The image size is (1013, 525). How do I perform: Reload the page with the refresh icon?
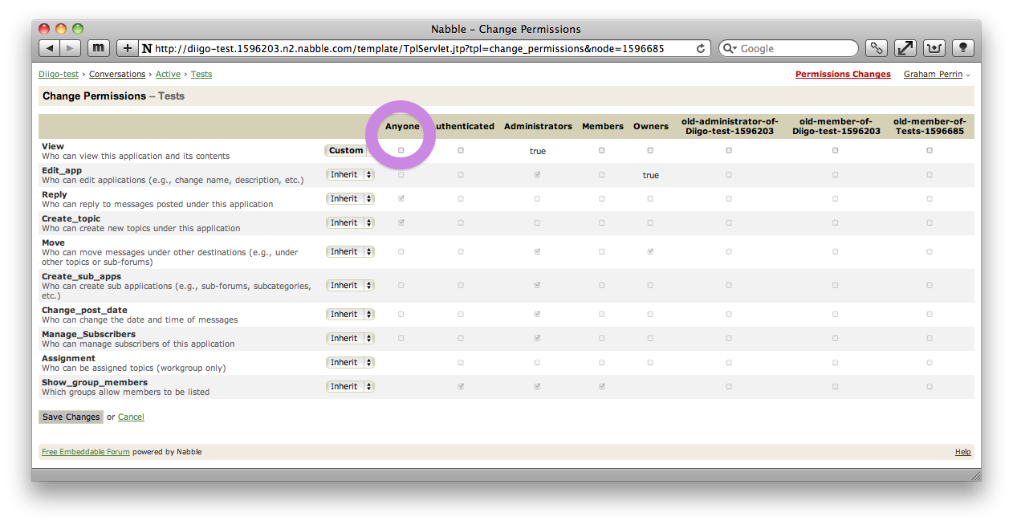coord(701,48)
